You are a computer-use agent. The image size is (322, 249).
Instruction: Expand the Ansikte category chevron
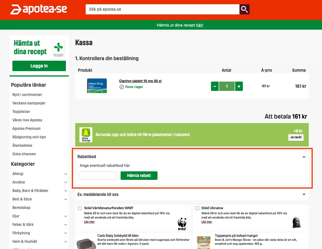66,182
